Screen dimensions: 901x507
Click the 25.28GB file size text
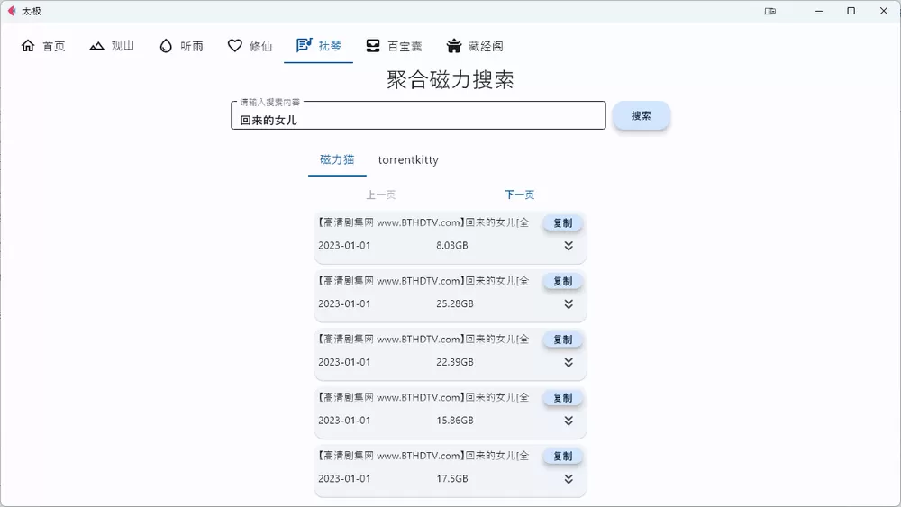tap(454, 303)
